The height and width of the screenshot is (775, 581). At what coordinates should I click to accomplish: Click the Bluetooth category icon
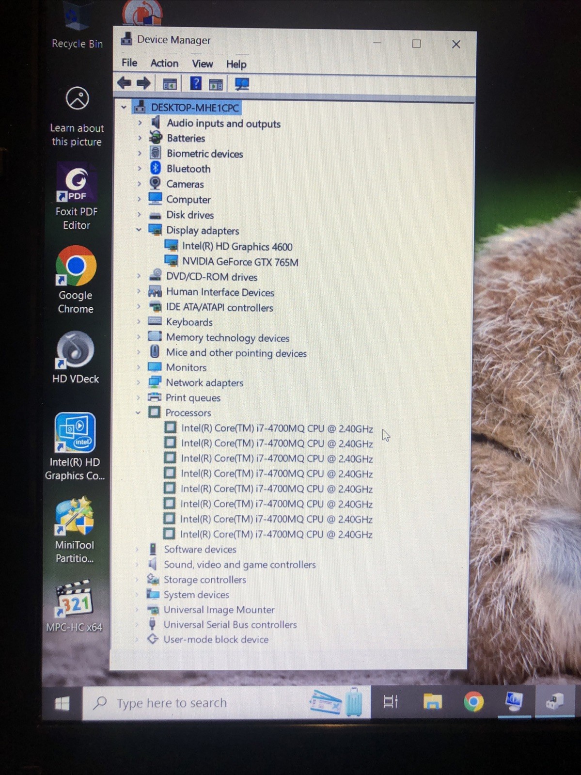coord(155,168)
